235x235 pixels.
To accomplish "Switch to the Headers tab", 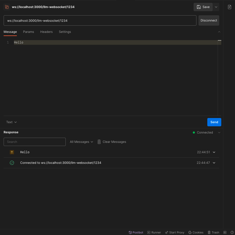I will [x=47, y=32].
